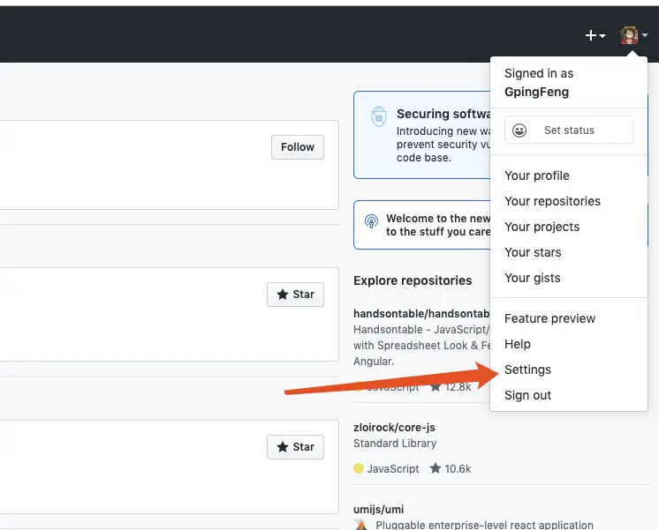Viewport: 659px width, 530px height.
Task: Open the umijs/umi repository link
Action: 378,510
